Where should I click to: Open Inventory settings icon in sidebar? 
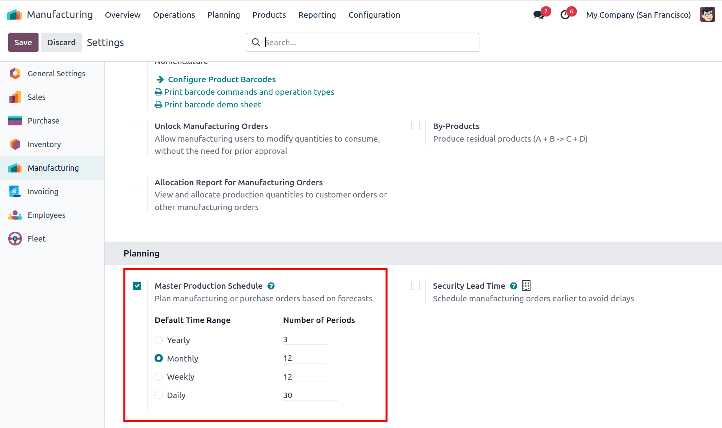coord(15,144)
